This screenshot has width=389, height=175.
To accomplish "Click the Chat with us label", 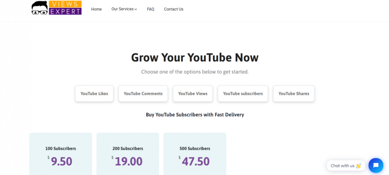I will pyautogui.click(x=342, y=165).
